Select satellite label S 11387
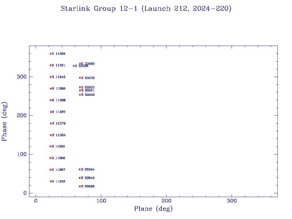 pos(59,112)
